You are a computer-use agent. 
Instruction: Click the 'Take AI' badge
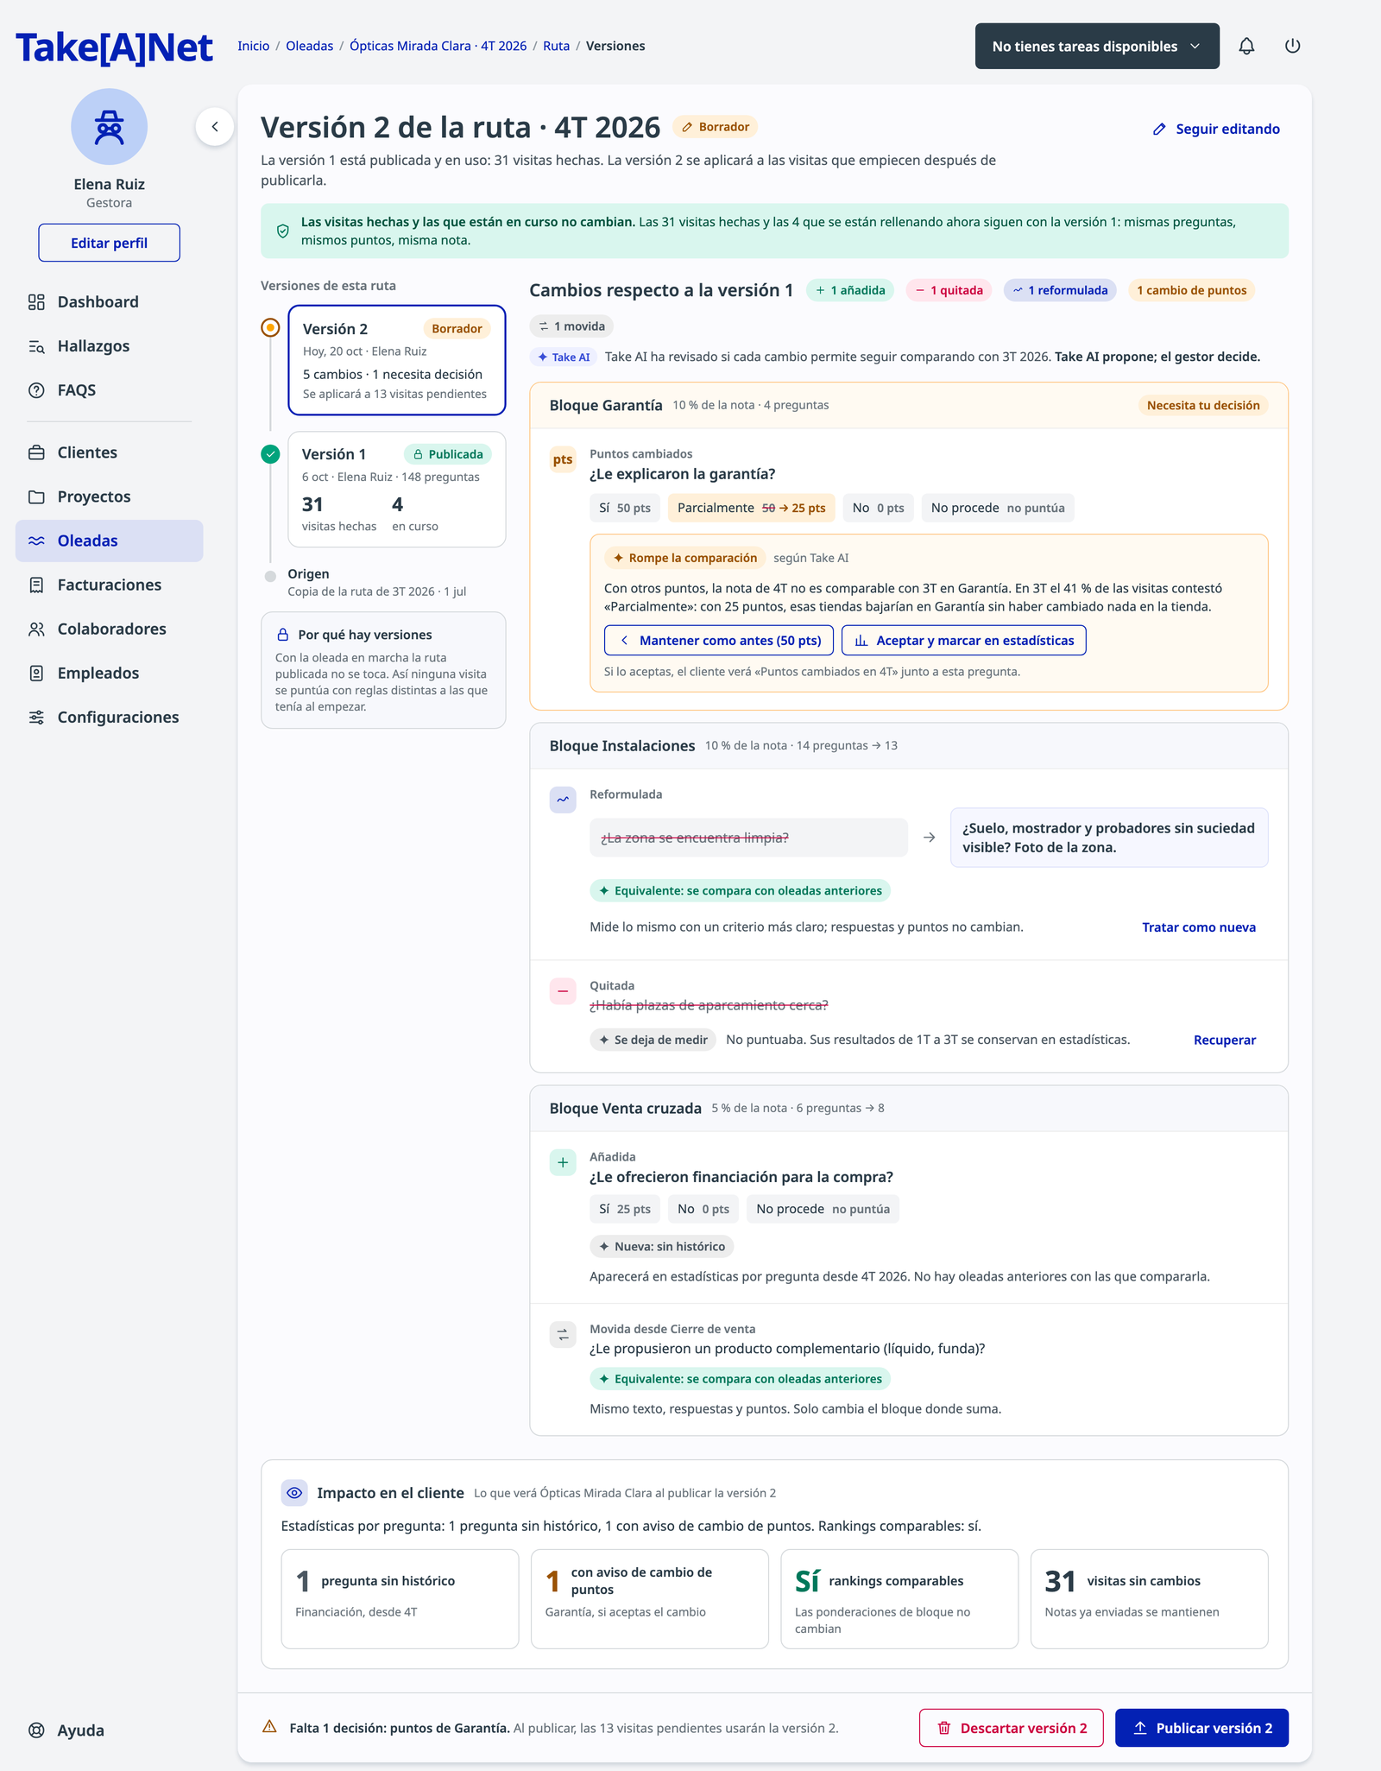[x=564, y=357]
